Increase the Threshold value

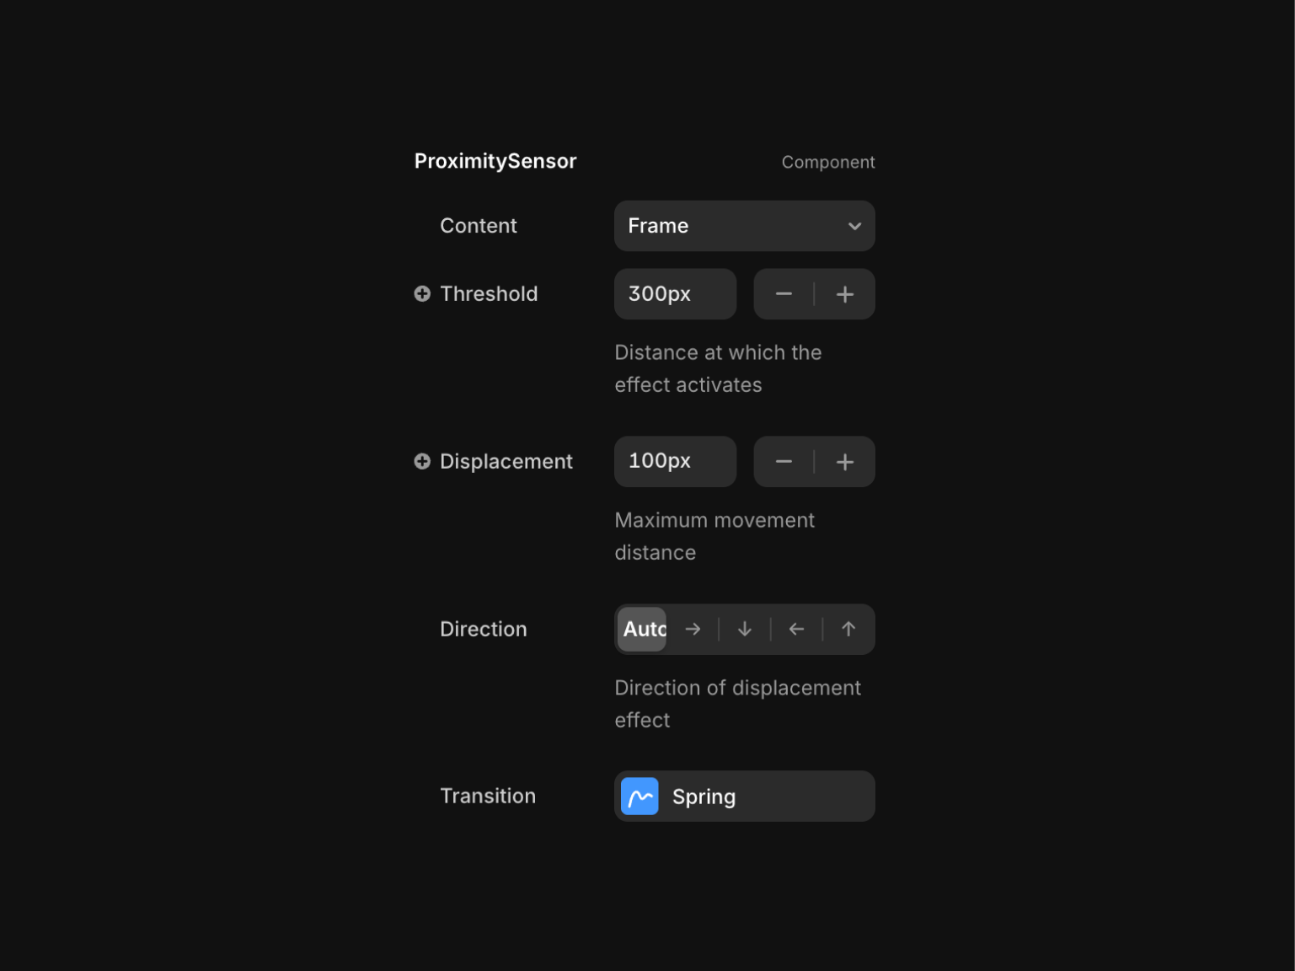pyautogui.click(x=845, y=294)
